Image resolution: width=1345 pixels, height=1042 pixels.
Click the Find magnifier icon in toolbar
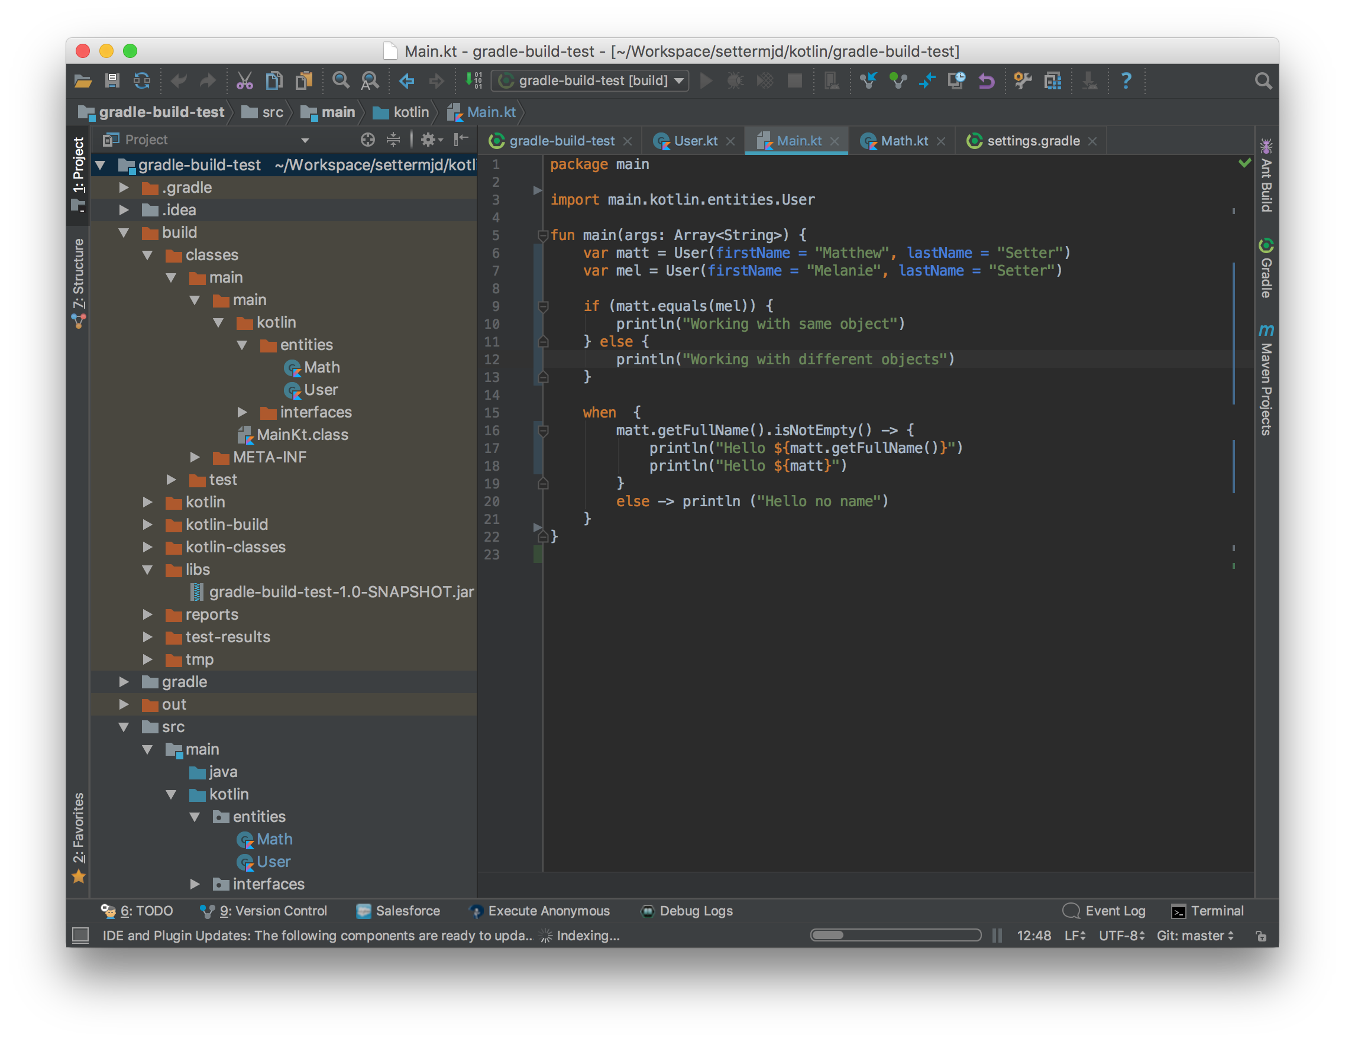(x=341, y=80)
